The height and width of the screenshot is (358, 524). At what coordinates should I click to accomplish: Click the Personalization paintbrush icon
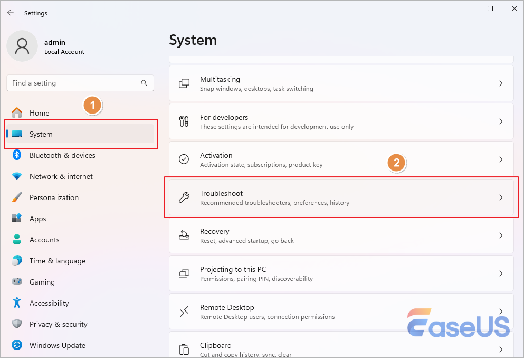click(x=17, y=197)
